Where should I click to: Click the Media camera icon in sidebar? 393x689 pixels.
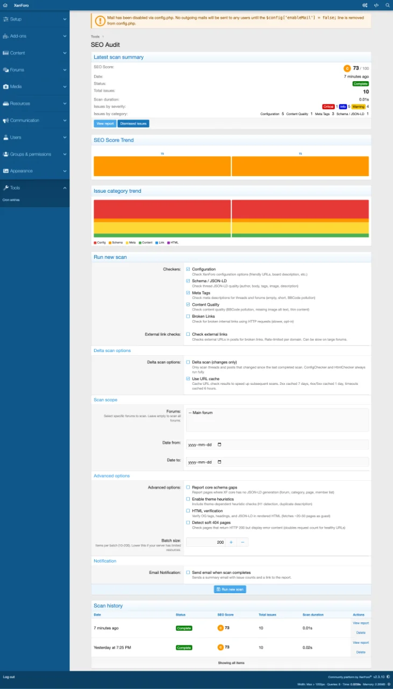(5, 87)
